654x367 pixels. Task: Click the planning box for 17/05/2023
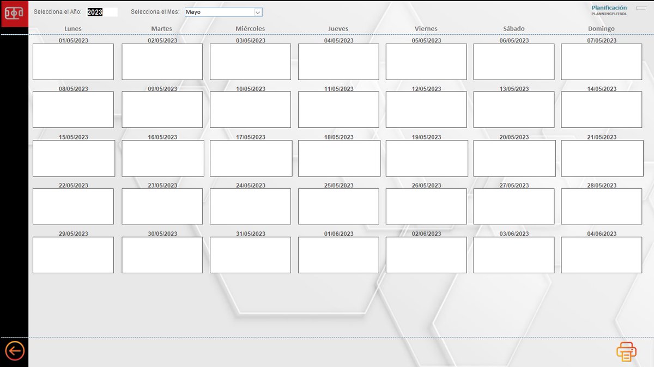point(251,158)
